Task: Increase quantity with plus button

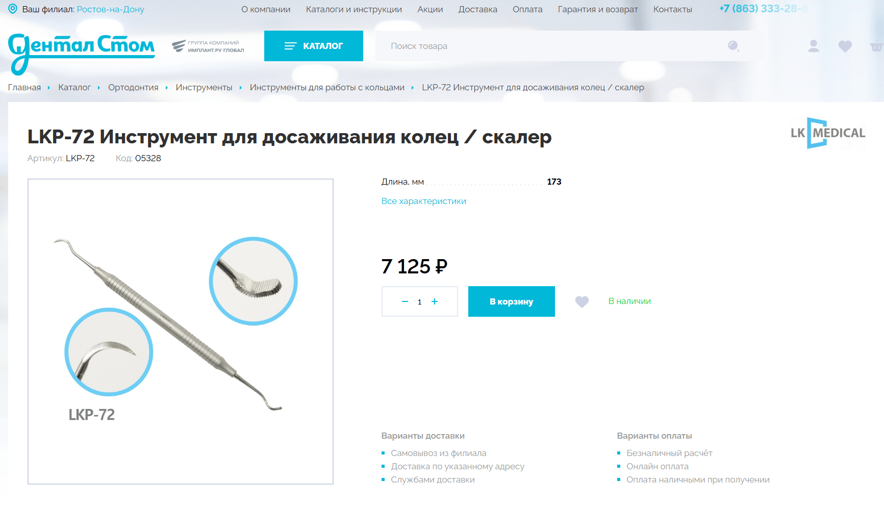Action: point(435,301)
